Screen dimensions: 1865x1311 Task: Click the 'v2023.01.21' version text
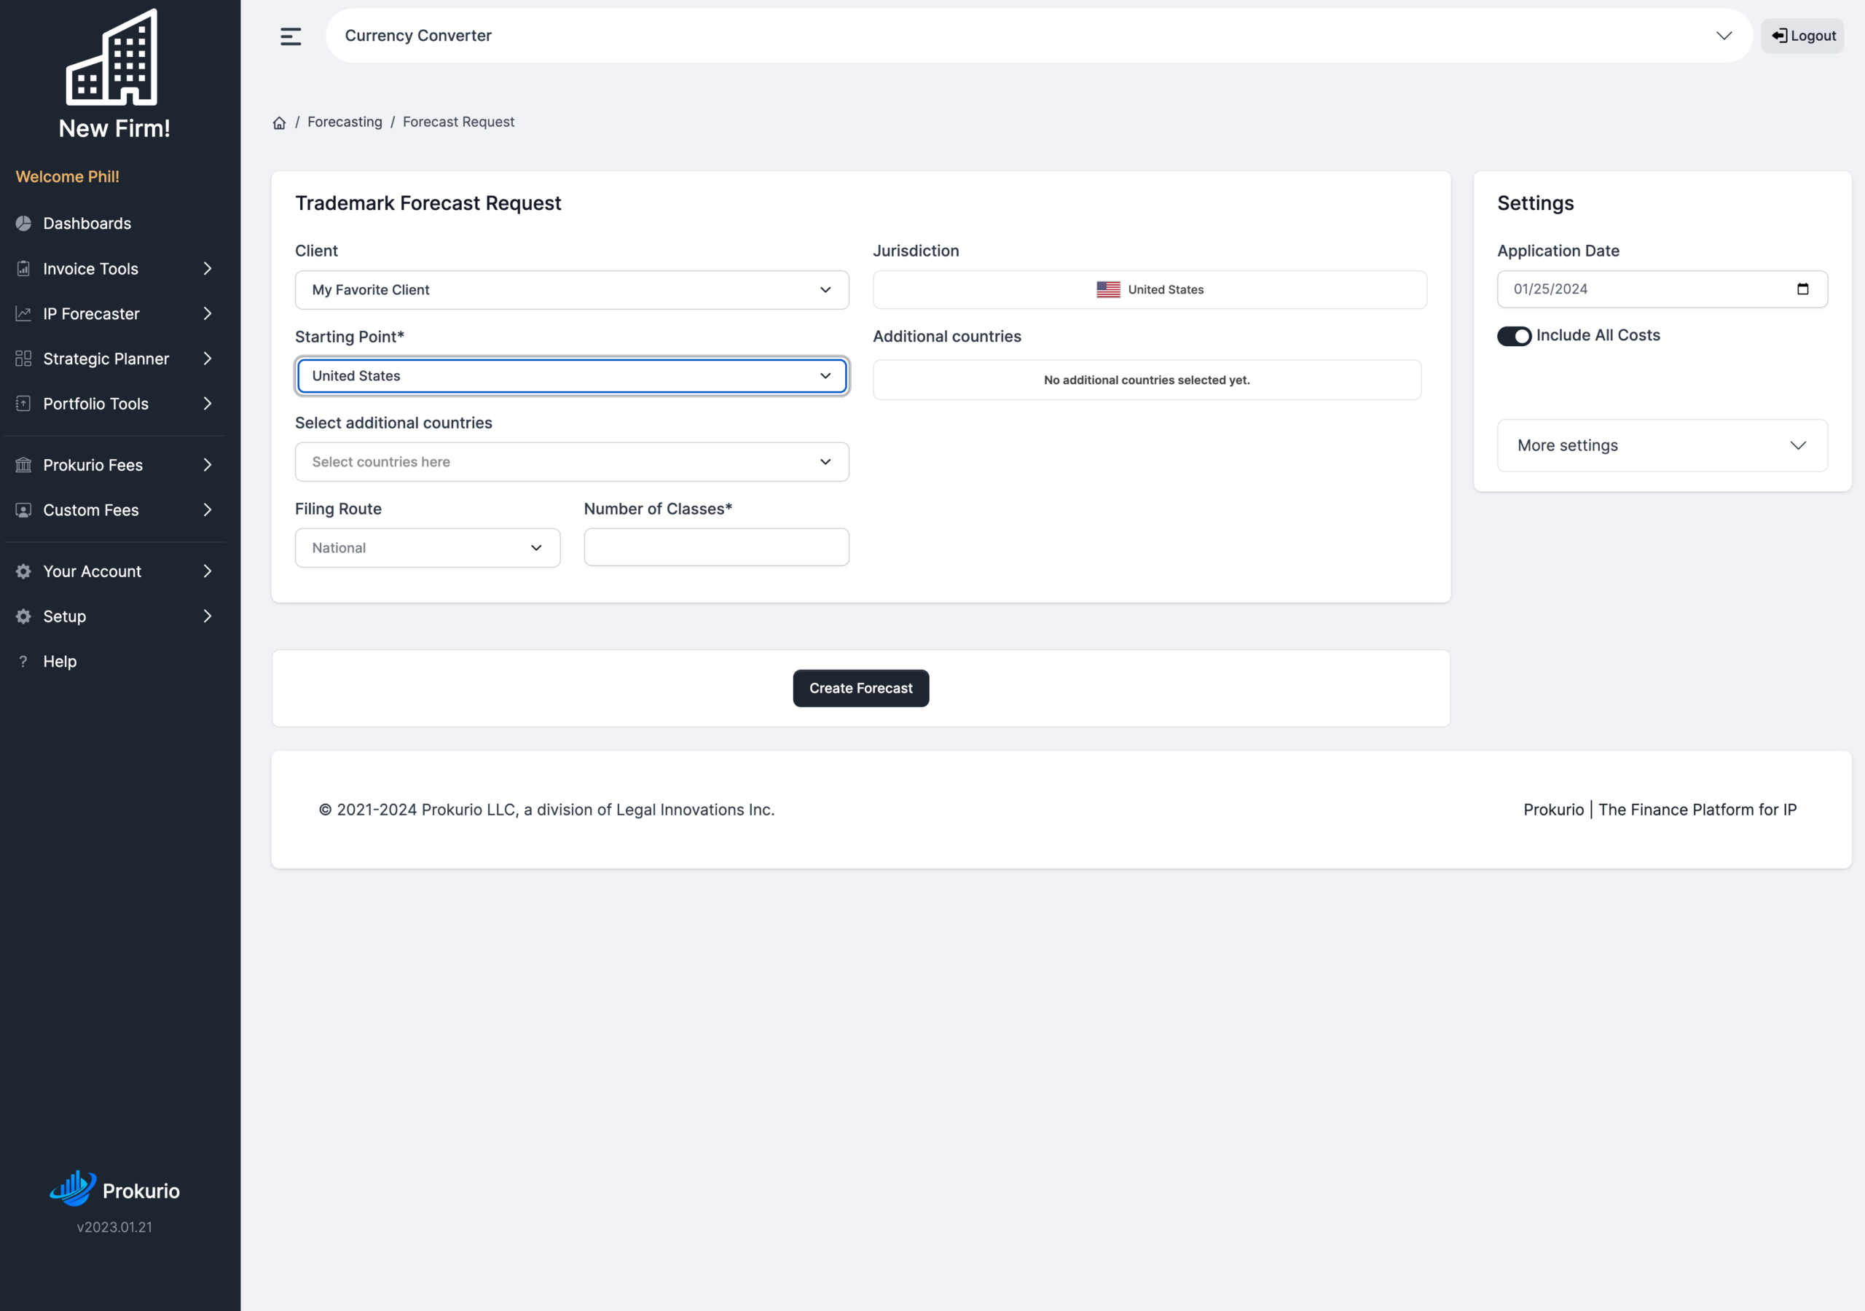(x=114, y=1227)
